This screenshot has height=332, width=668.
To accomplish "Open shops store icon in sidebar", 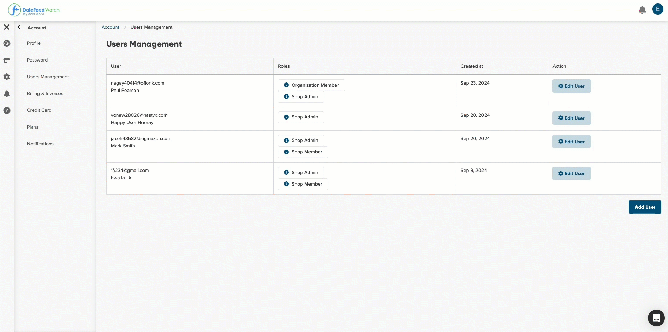I will (7, 60).
